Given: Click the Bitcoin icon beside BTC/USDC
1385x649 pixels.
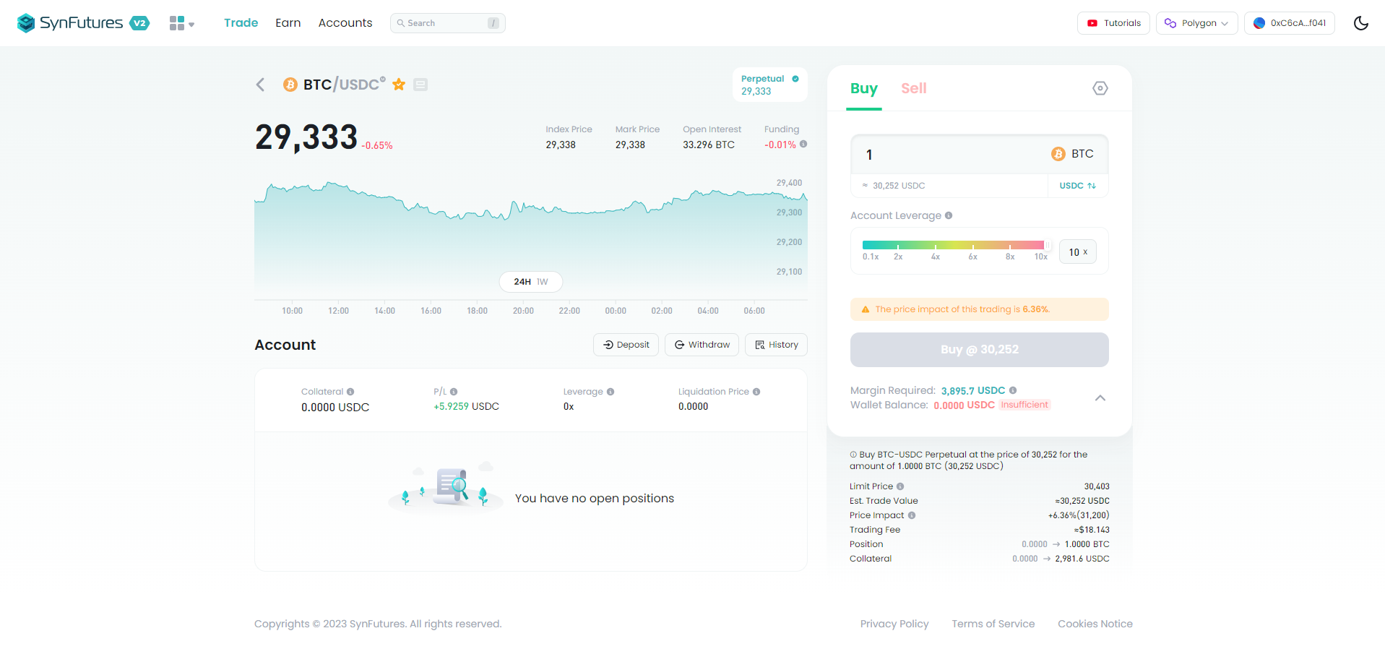Looking at the screenshot, I should click(x=290, y=85).
